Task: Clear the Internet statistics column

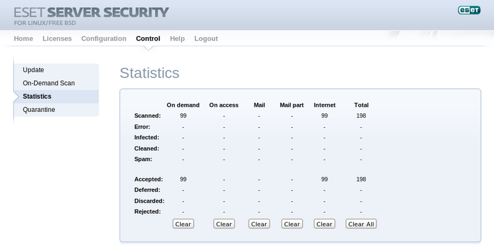Action: [x=324, y=224]
